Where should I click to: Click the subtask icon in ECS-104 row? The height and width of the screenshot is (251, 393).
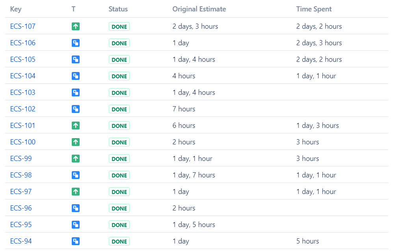pyautogui.click(x=76, y=76)
